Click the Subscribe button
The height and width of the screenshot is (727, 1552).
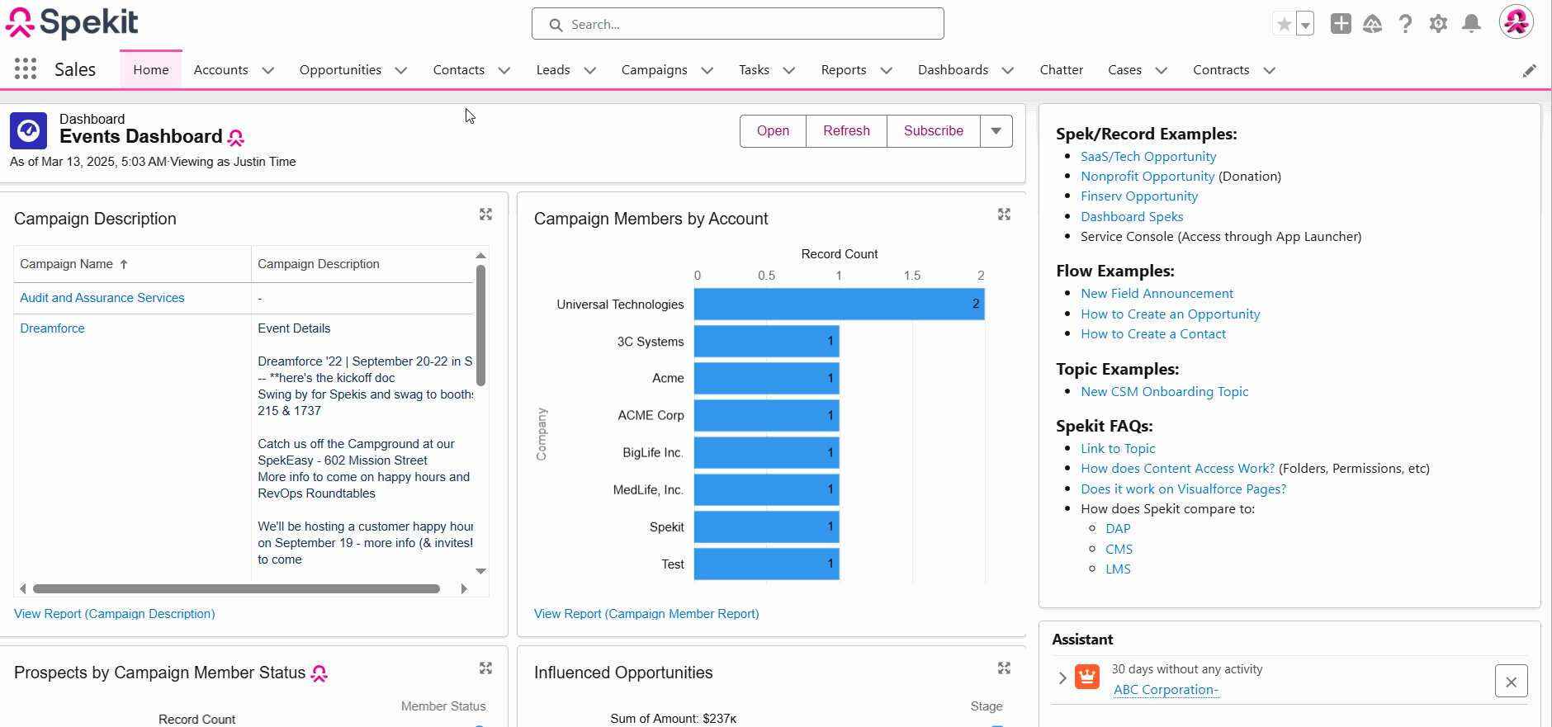click(x=934, y=131)
